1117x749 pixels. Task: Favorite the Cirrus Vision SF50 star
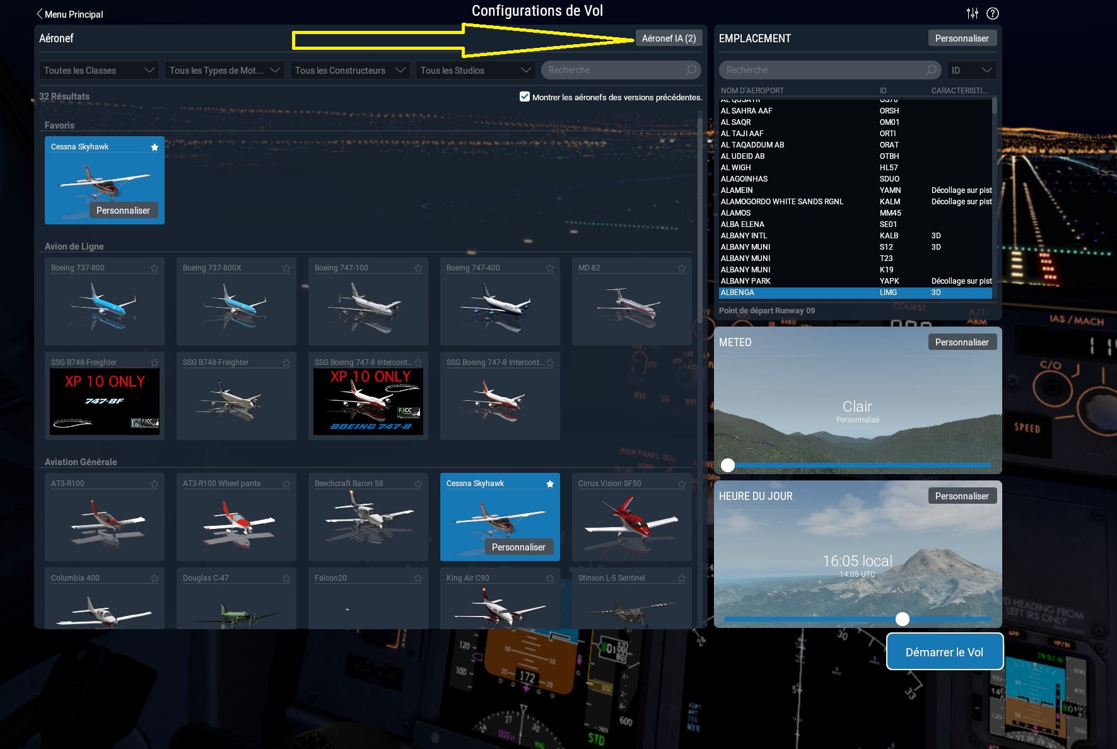pyautogui.click(x=682, y=484)
